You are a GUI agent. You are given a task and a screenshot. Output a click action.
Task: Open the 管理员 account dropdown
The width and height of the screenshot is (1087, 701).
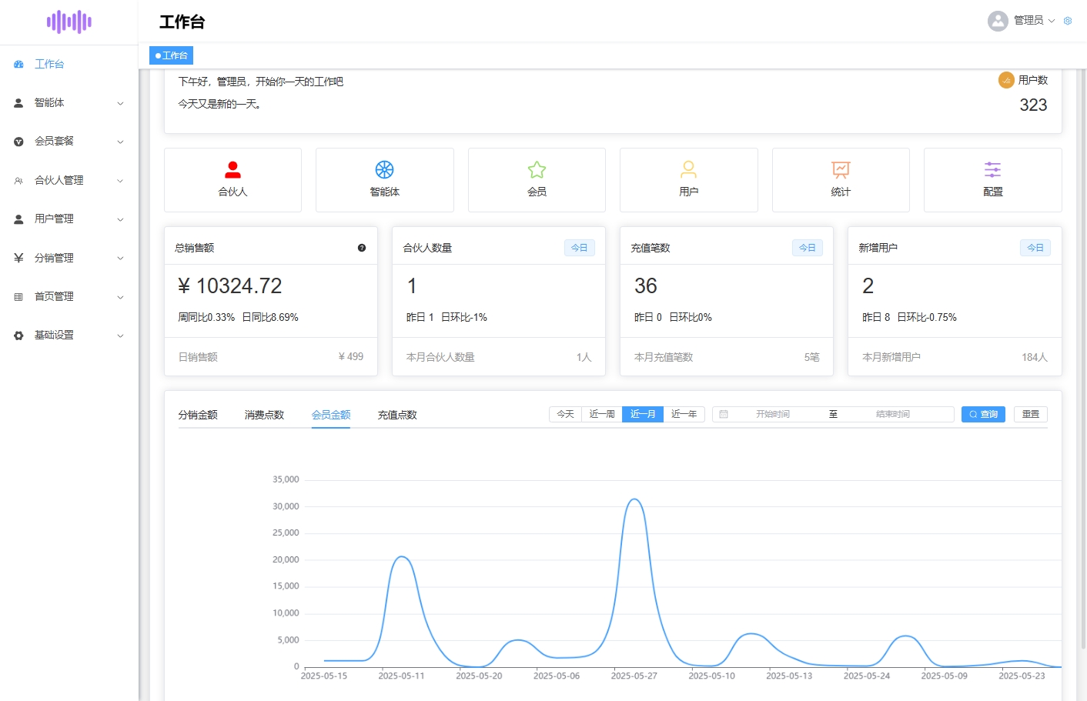click(1029, 21)
